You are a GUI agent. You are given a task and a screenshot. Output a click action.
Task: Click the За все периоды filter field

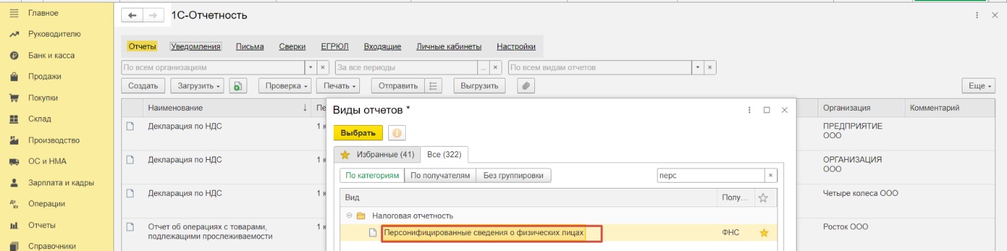point(406,68)
